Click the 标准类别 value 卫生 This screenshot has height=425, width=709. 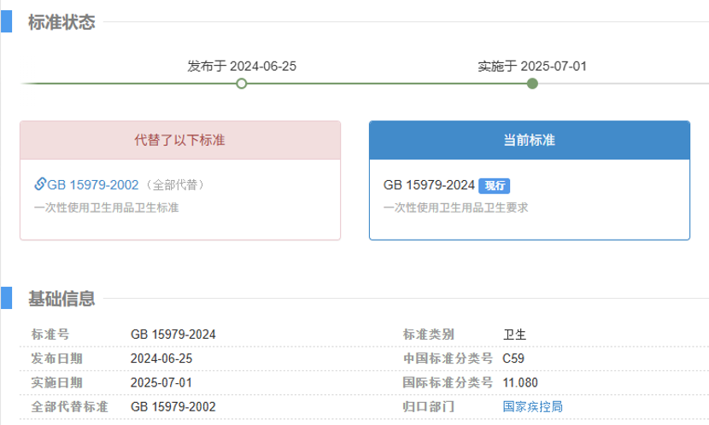(514, 335)
